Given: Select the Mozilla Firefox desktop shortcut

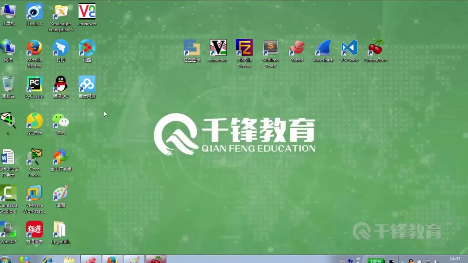Looking at the screenshot, I should tap(34, 54).
